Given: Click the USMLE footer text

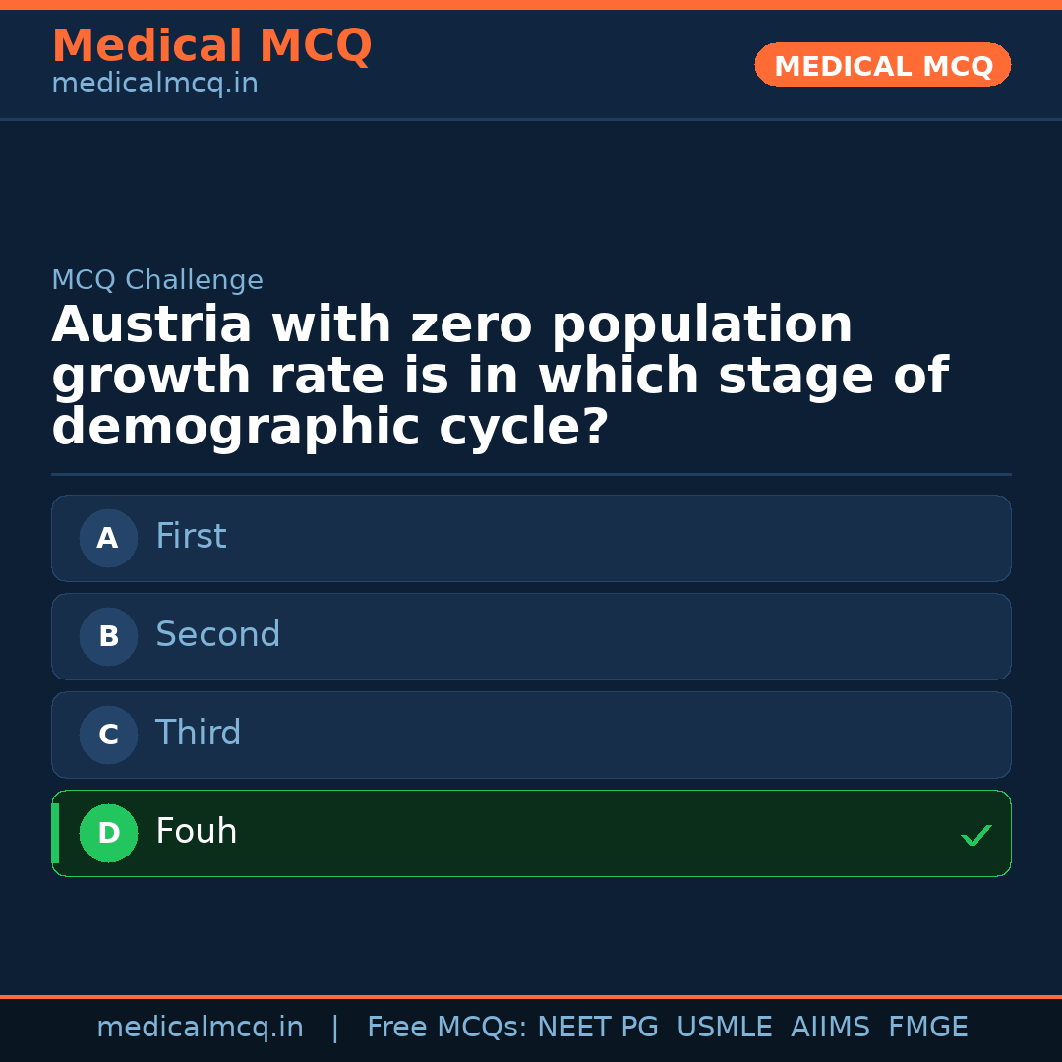Looking at the screenshot, I should pyautogui.click(x=725, y=1026).
